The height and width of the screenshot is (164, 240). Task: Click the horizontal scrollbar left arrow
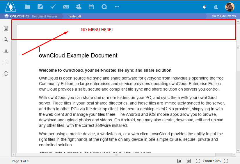[x=14, y=155]
